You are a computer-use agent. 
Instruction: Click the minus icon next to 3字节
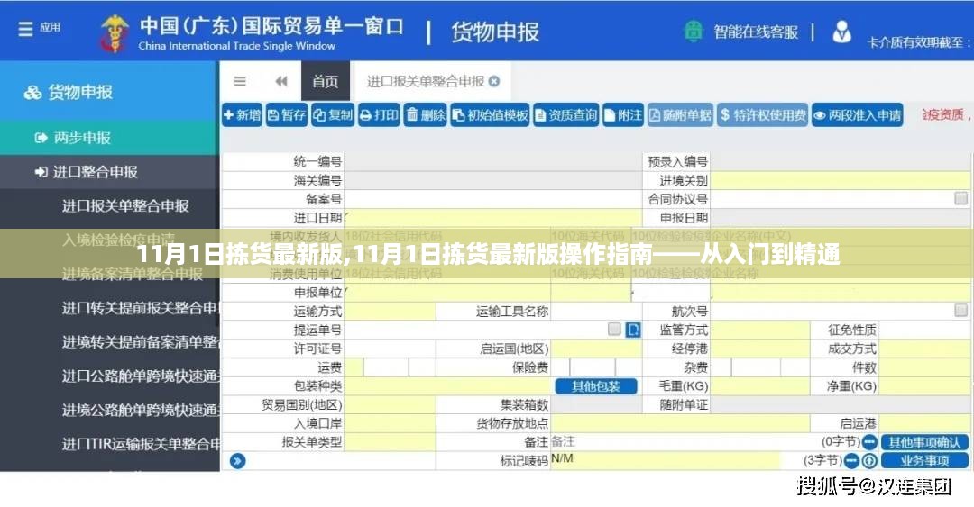click(851, 460)
